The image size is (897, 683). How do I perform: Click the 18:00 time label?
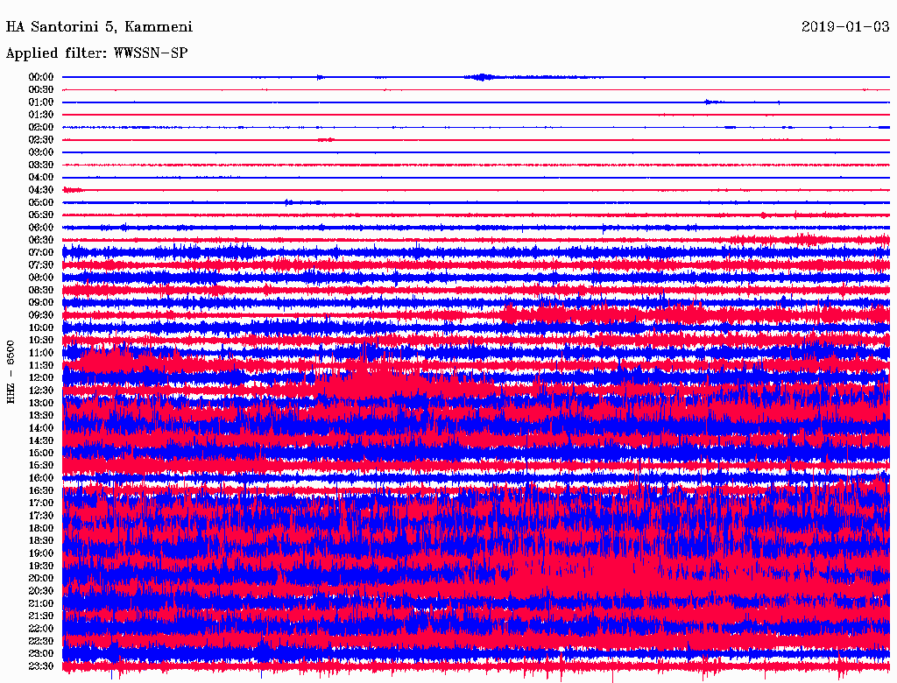(41, 529)
